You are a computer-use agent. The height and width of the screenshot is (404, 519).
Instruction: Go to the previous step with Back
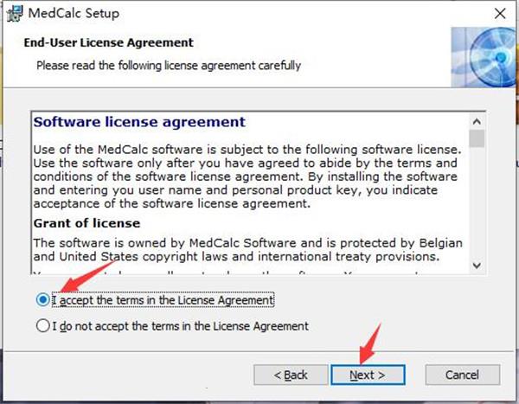[x=291, y=375]
